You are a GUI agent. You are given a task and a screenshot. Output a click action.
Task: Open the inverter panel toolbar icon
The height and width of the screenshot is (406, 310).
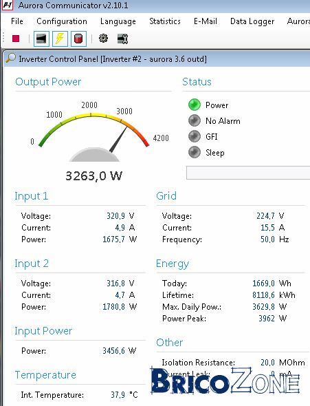coord(41,39)
